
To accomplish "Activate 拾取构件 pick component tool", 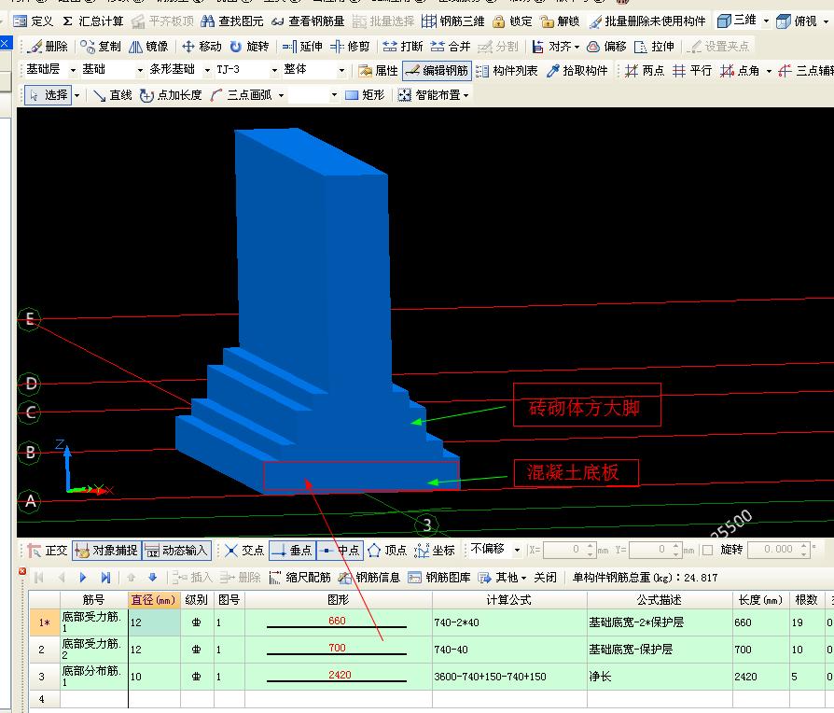I will click(577, 71).
